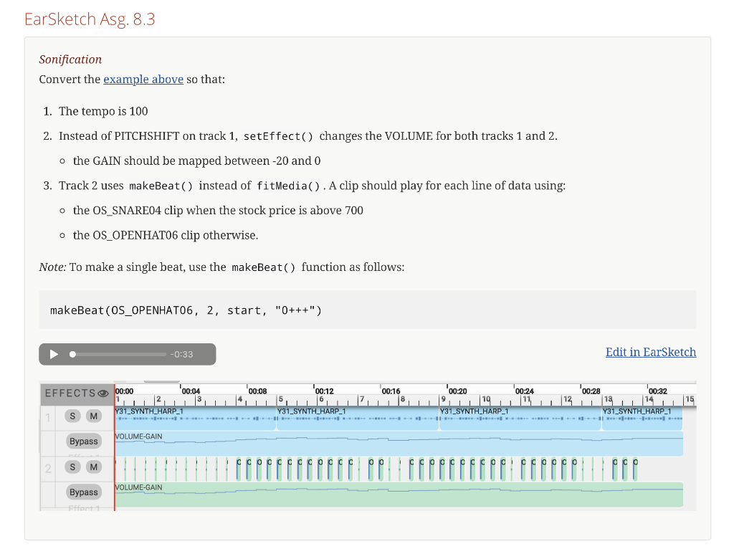734x554 pixels.
Task: Solo track 1 with its S icon
Action: (72, 416)
